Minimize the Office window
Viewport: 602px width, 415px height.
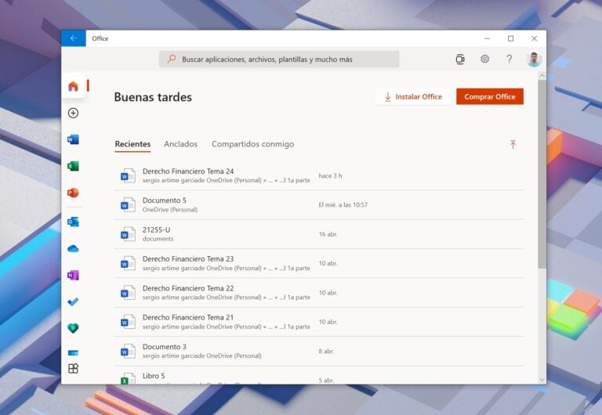tap(487, 38)
